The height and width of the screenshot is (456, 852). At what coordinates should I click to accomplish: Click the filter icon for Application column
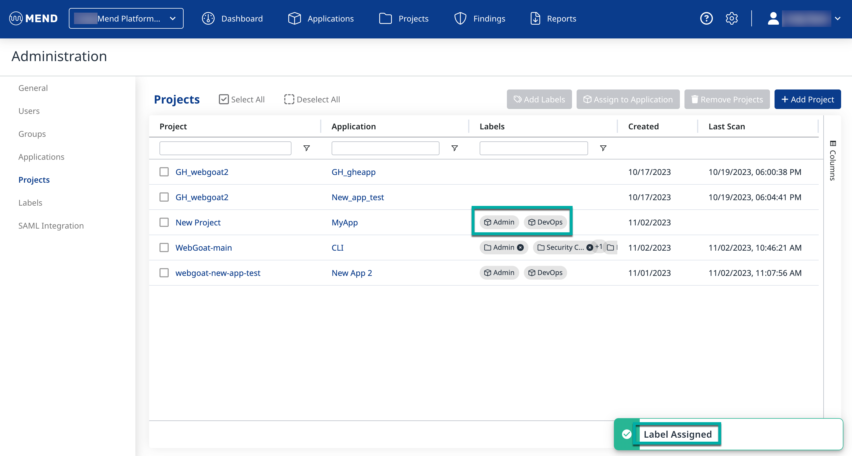point(454,148)
